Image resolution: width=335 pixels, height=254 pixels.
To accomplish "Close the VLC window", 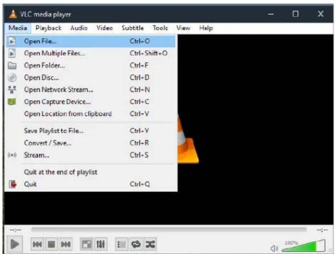I will click(x=320, y=14).
